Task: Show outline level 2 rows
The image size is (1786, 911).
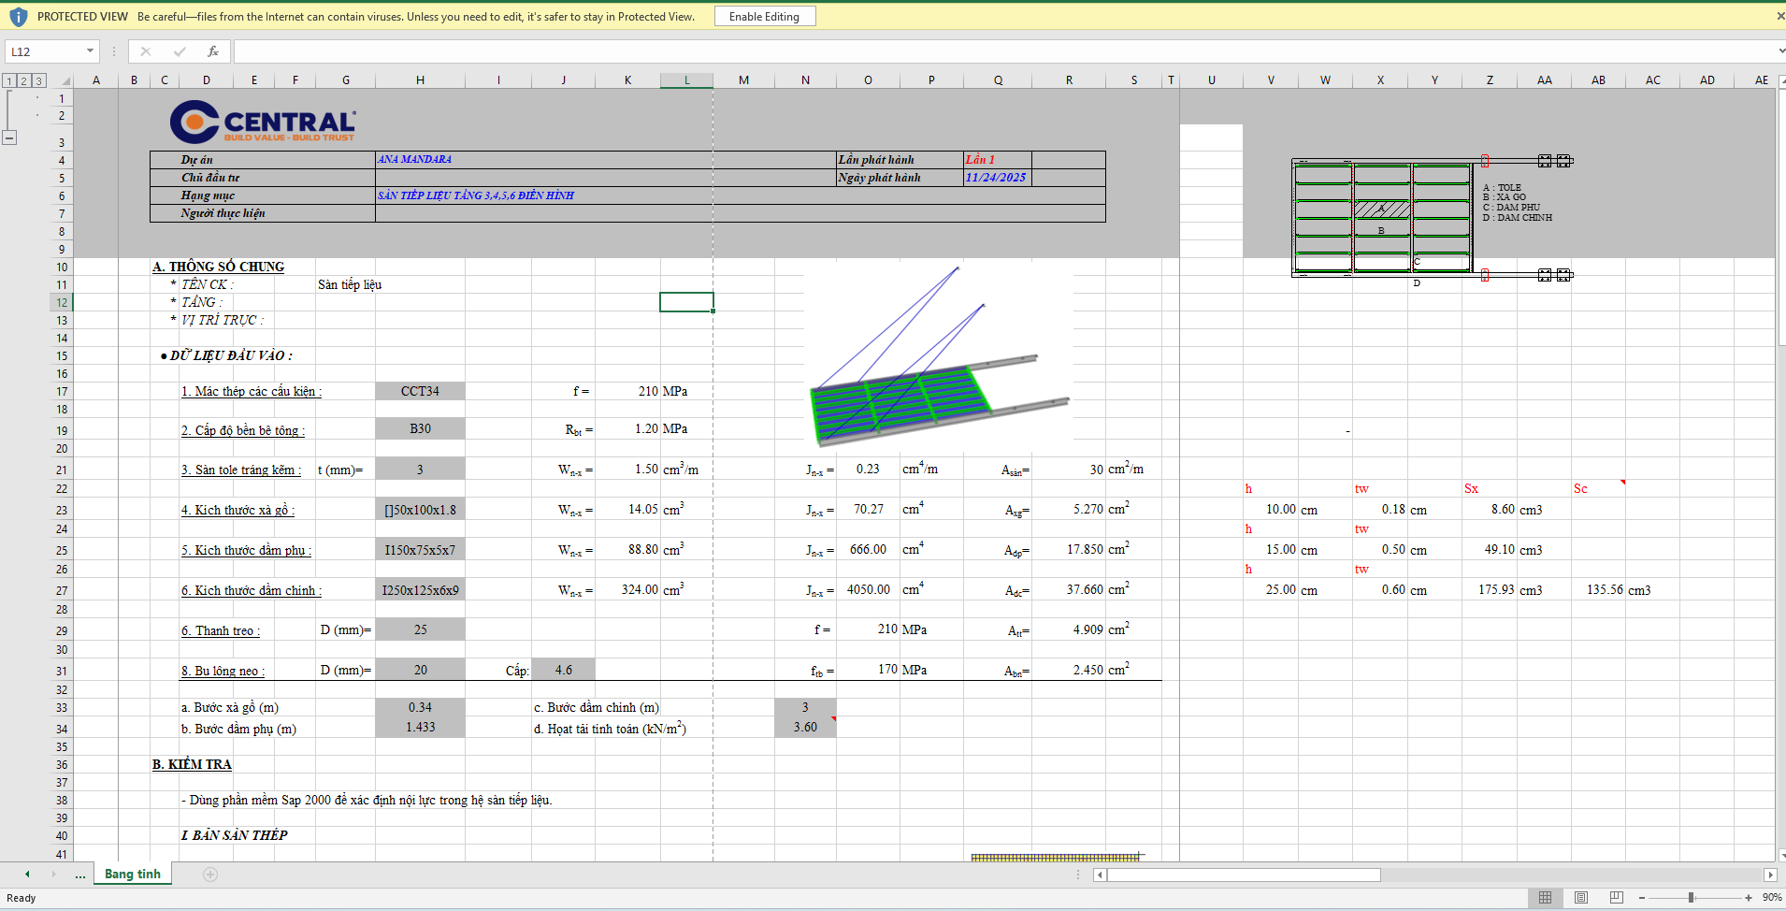Action: (x=24, y=80)
